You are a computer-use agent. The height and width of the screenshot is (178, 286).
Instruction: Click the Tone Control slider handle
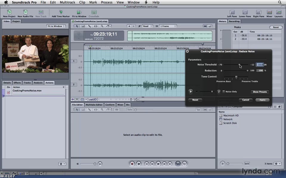pyautogui.click(x=236, y=77)
